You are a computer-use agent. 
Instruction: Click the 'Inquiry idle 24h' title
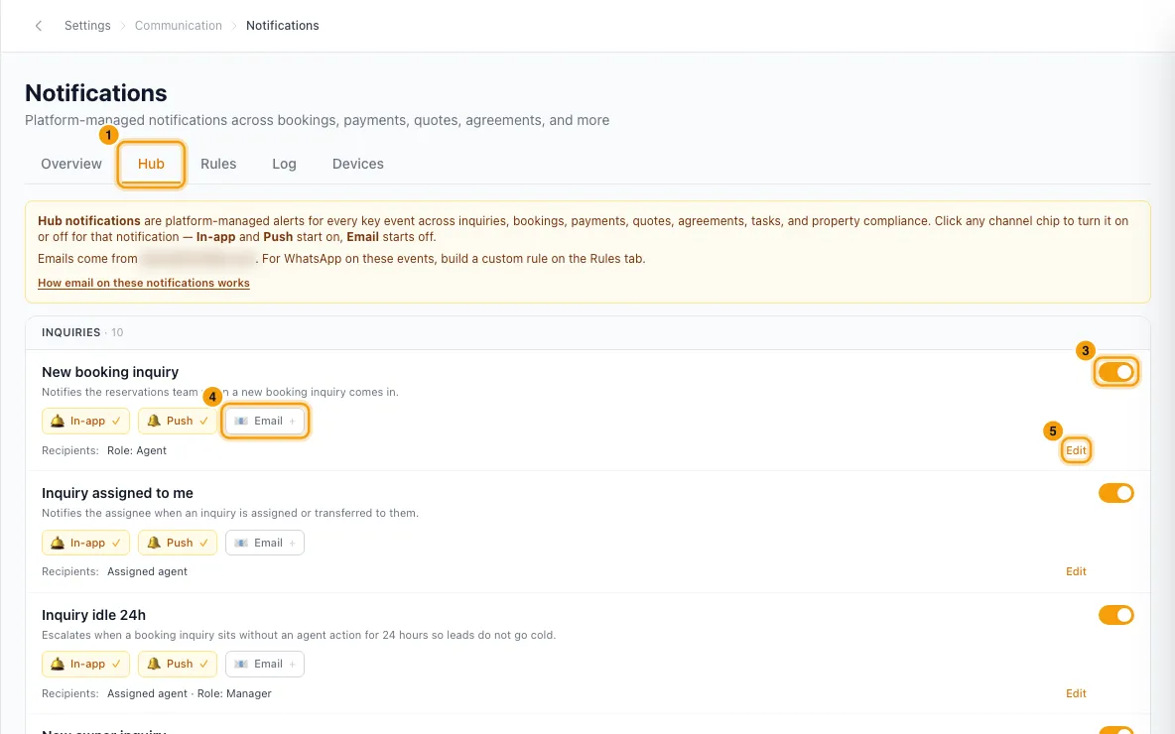(93, 615)
